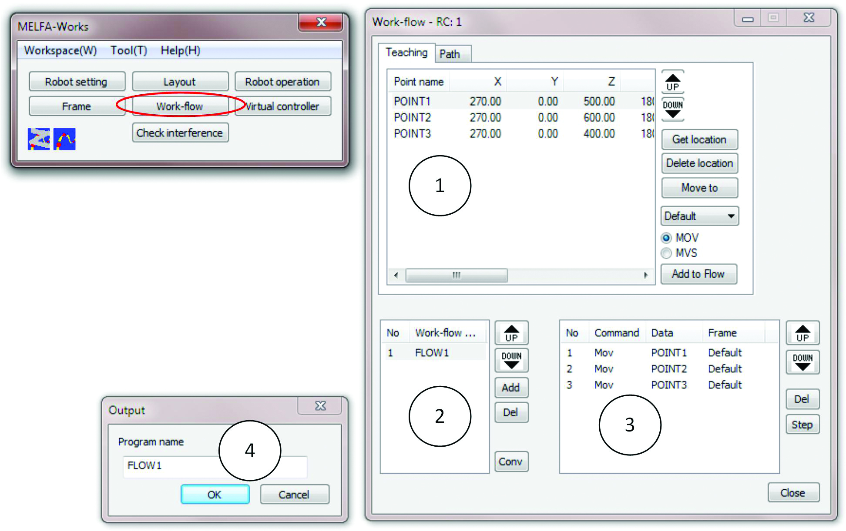Open the Tool(T) menu

tap(128, 50)
